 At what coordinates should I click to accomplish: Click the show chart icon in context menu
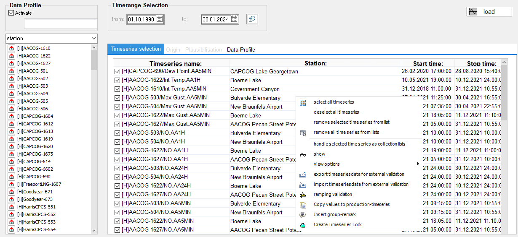click(x=303, y=154)
